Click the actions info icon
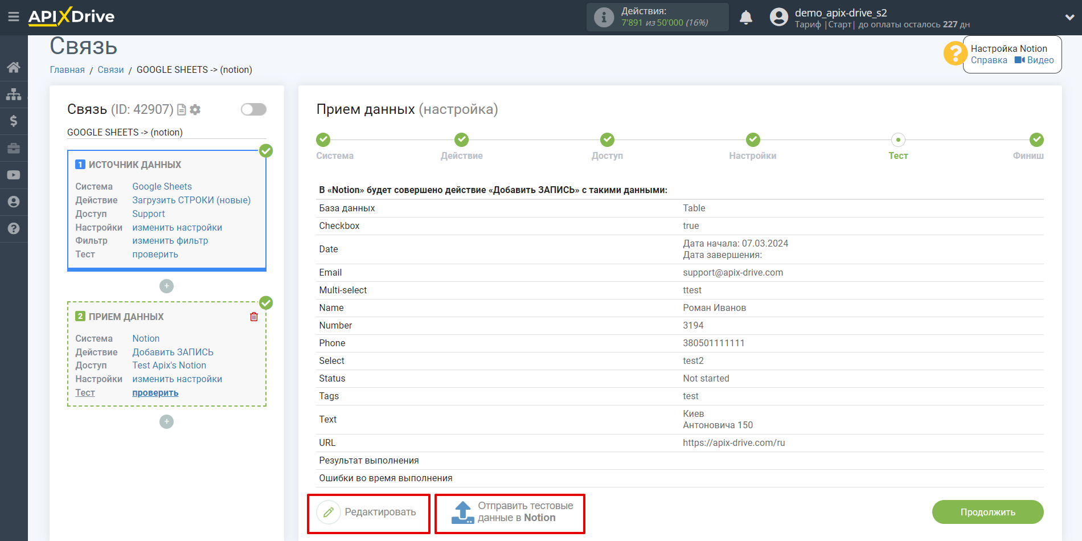 pyautogui.click(x=604, y=17)
